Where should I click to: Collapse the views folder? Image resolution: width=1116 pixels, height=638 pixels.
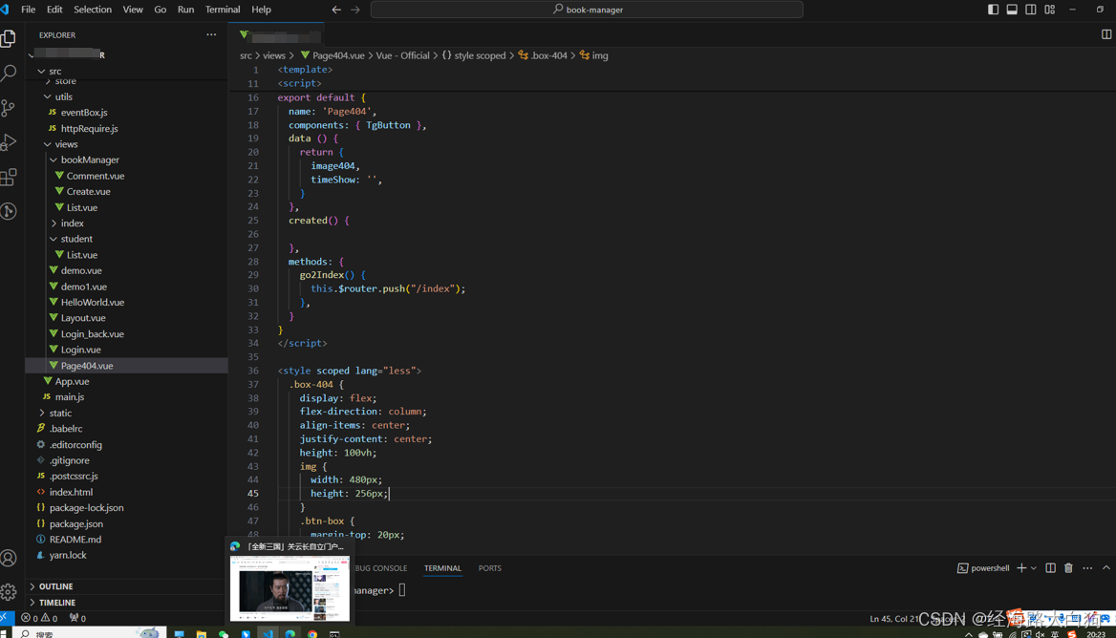pos(47,143)
